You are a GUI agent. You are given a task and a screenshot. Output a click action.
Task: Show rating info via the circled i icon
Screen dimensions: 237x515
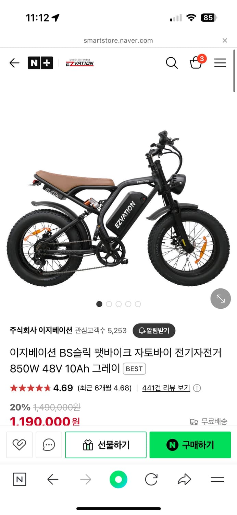197,388
